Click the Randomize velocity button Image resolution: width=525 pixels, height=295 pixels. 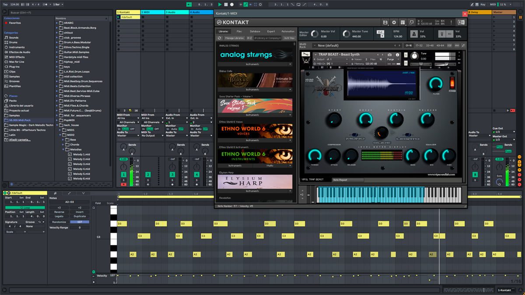click(x=59, y=222)
